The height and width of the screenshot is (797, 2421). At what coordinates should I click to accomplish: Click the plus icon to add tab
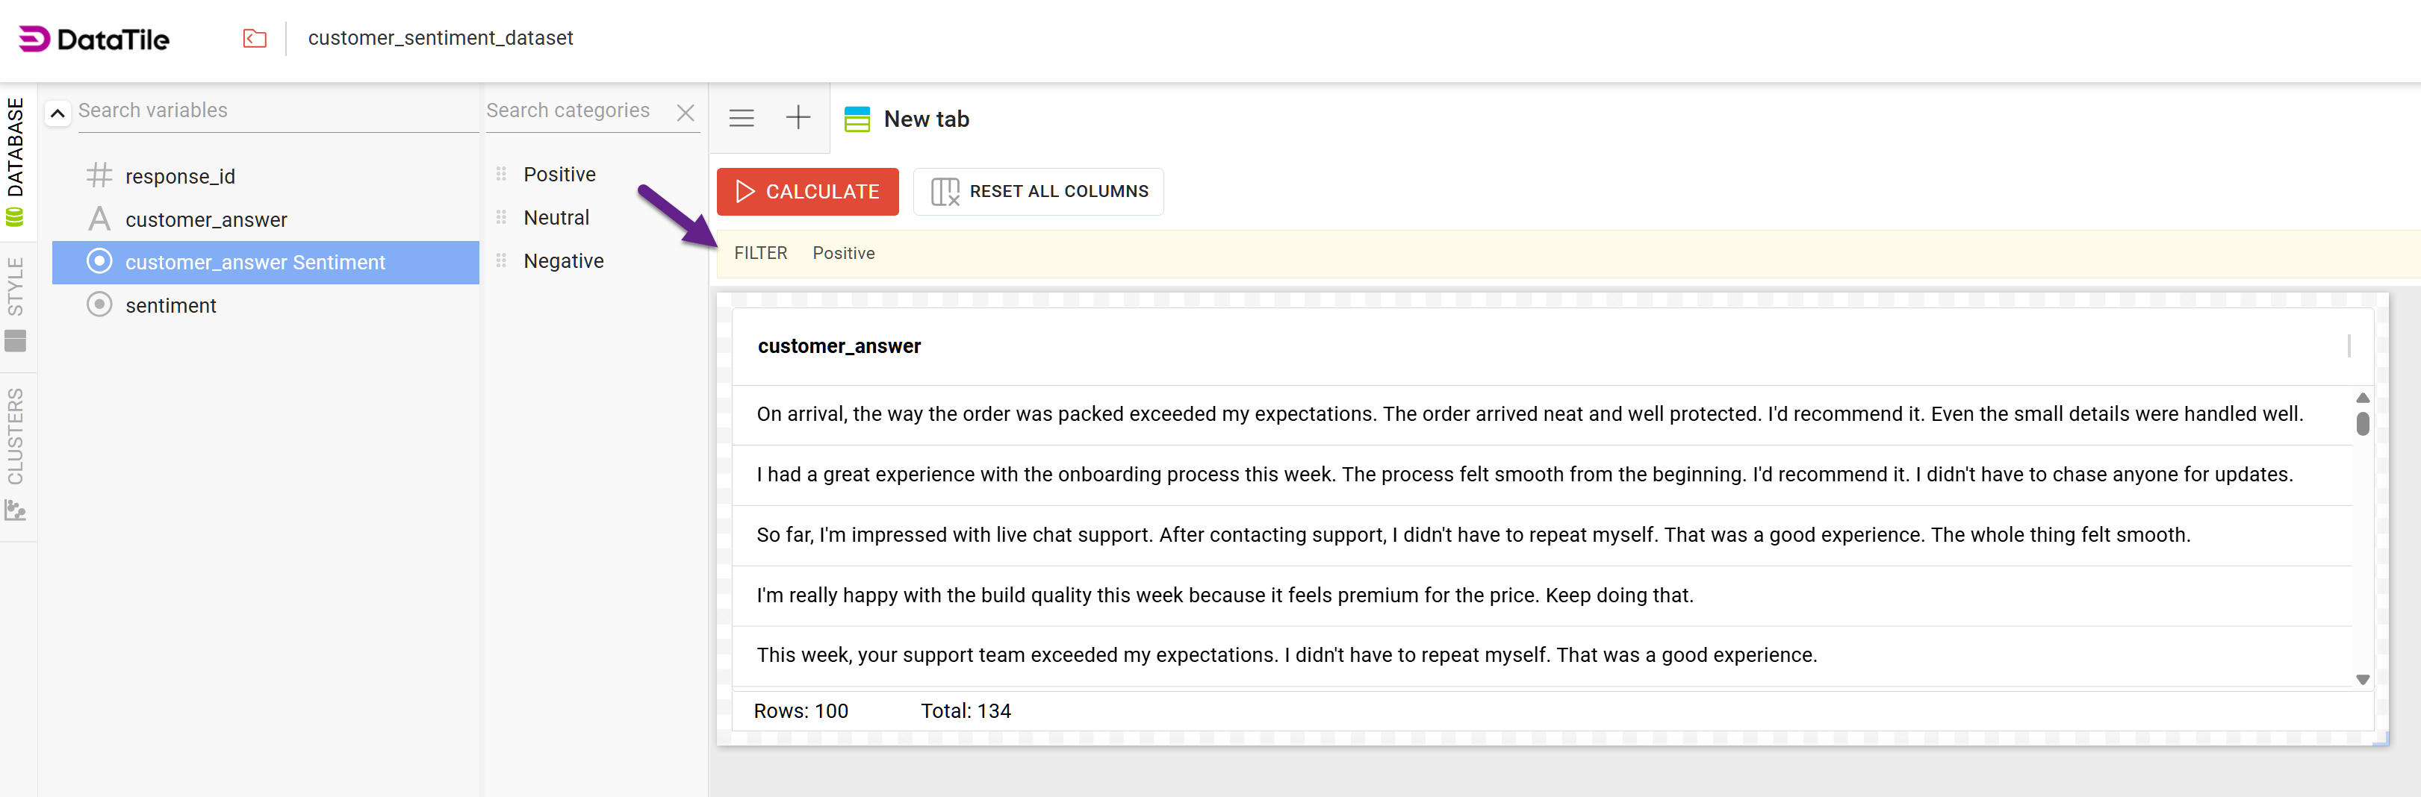pyautogui.click(x=798, y=119)
